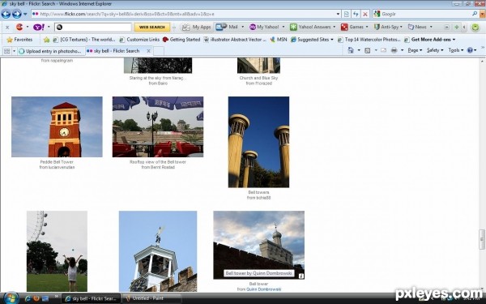Image resolution: width=486 pixels, height=304 pixels.
Task: Open the Peddle Bell Tower thumbnail
Action: point(57,126)
